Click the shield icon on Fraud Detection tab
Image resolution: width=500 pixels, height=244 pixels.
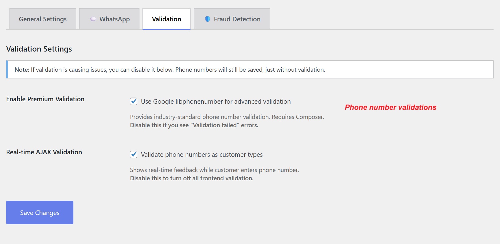click(208, 19)
